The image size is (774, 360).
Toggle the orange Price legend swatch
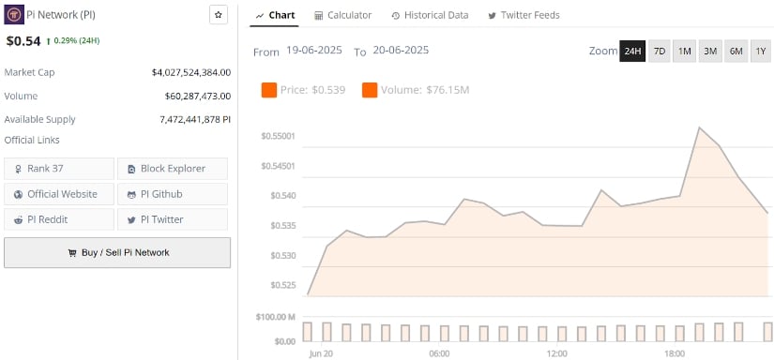[269, 90]
